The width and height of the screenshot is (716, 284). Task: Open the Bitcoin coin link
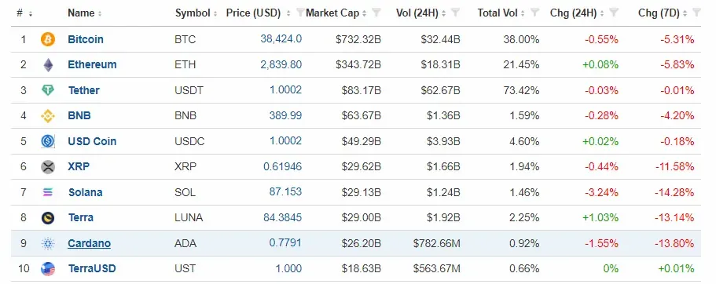[86, 39]
